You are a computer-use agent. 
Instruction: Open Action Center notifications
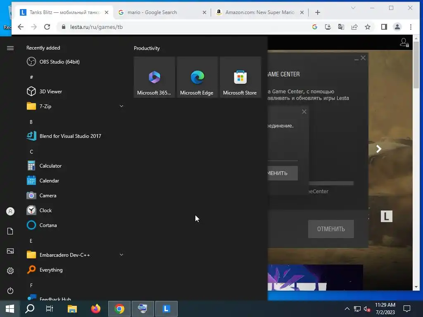point(407,309)
